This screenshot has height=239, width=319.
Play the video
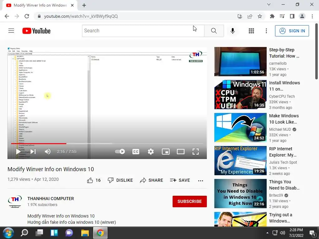point(18,152)
